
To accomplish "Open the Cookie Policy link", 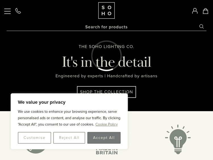I will pos(106,124).
